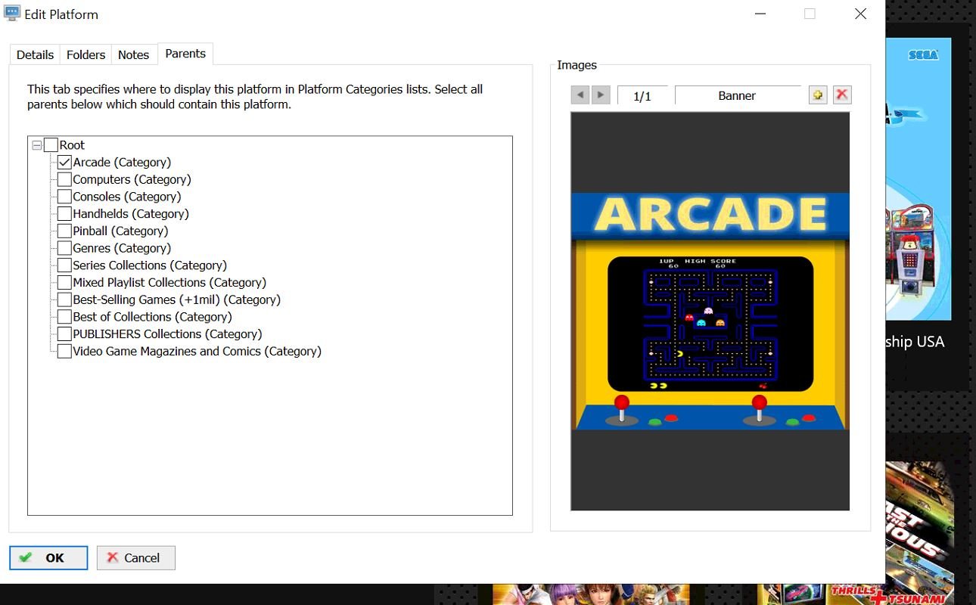Click the Cancel button
This screenshot has height=605, width=976.
tap(136, 557)
